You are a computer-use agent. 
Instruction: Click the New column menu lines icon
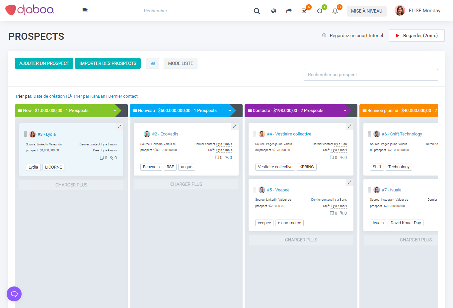tap(20, 111)
